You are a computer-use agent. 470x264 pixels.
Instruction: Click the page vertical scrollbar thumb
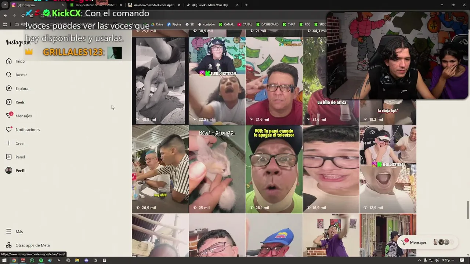[468, 210]
